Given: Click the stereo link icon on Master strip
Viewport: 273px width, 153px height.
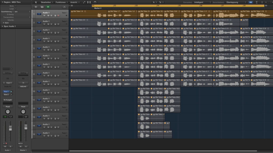Looking at the screenshot, I should click(x=23, y=83).
